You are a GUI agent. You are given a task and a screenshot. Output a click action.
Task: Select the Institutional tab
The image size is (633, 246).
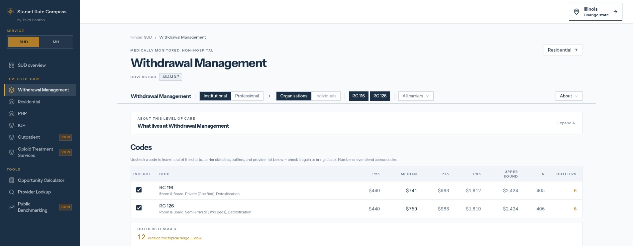click(215, 96)
